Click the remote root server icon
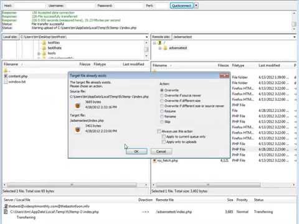Screen dimensions: 299x224 tap(159, 43)
